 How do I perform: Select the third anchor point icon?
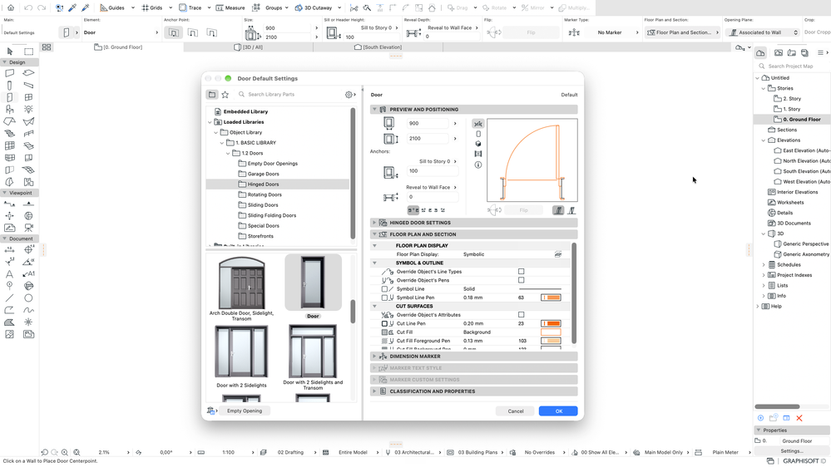[211, 32]
